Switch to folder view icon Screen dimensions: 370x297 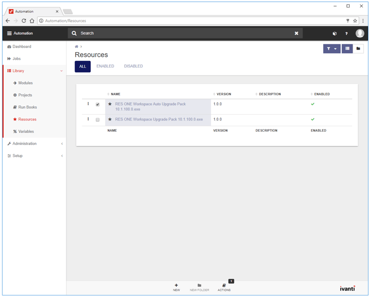[358, 48]
